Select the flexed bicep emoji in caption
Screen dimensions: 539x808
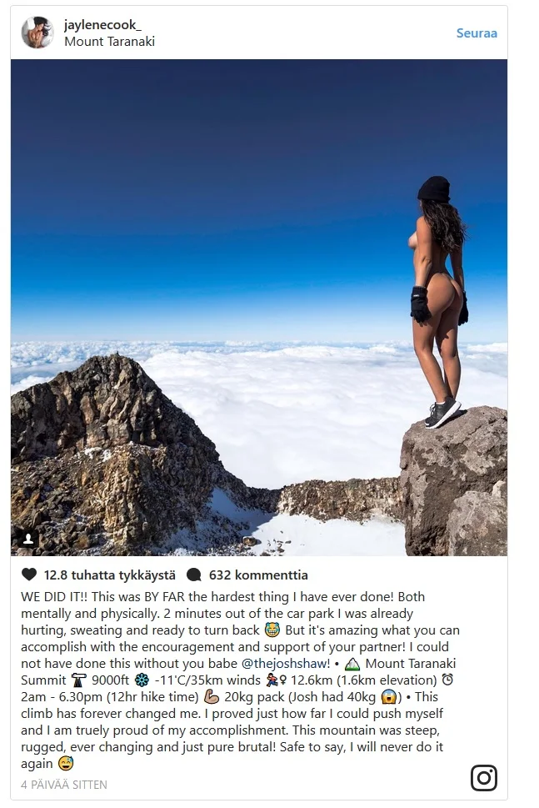[212, 697]
